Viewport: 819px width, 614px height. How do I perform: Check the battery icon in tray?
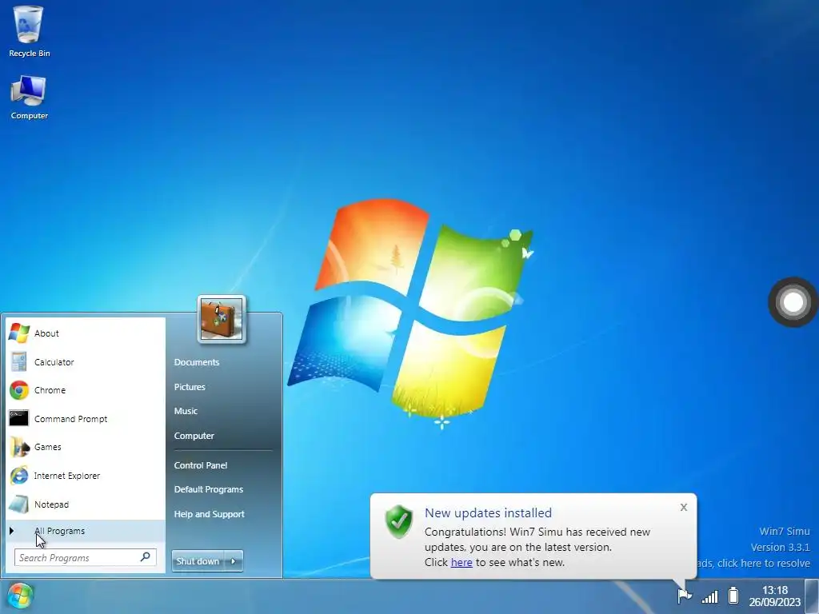point(733,595)
